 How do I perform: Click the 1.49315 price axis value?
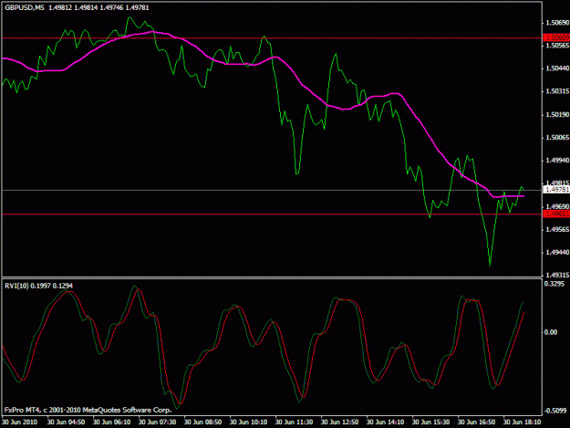click(557, 275)
